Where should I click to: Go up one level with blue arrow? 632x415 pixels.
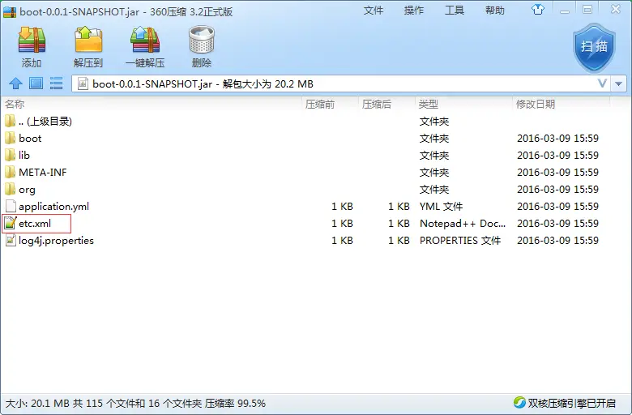point(15,83)
